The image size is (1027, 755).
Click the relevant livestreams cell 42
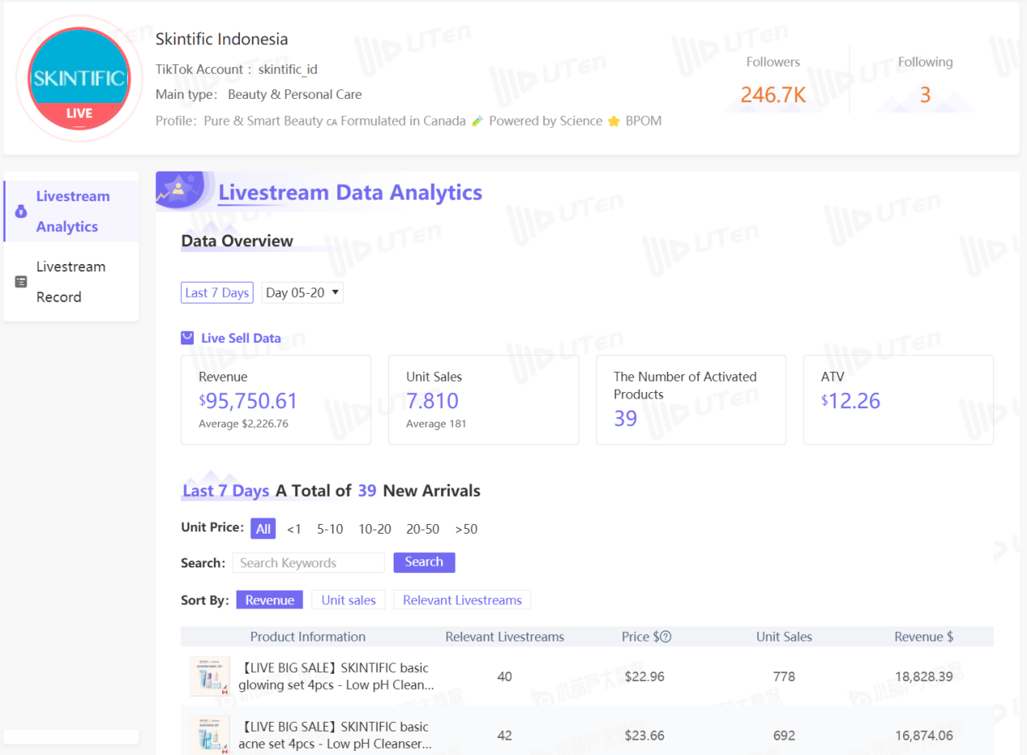point(505,736)
